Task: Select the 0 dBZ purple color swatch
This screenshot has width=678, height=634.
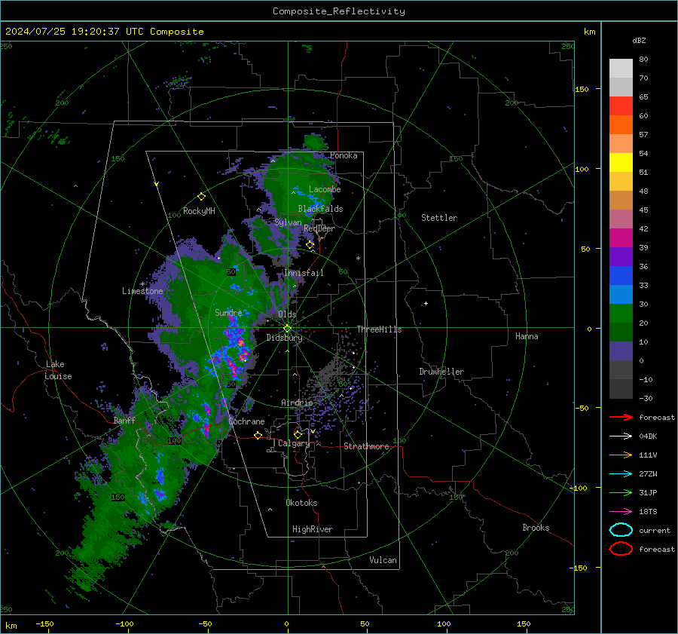Action: tap(621, 351)
